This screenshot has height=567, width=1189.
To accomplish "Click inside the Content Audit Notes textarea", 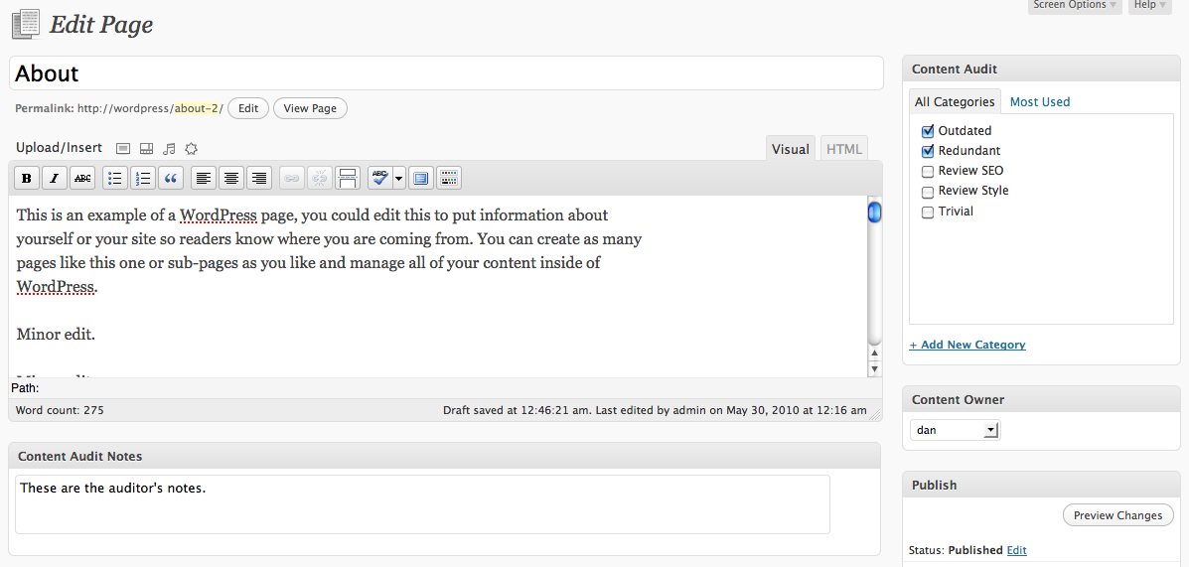I will point(422,504).
